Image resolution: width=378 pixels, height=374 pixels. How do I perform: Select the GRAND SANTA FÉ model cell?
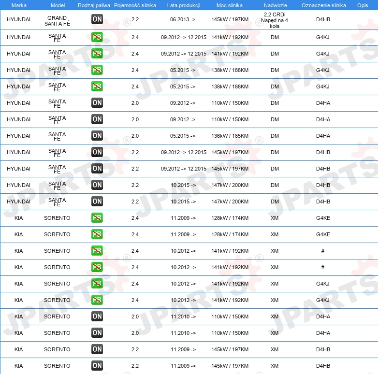pyautogui.click(x=57, y=21)
